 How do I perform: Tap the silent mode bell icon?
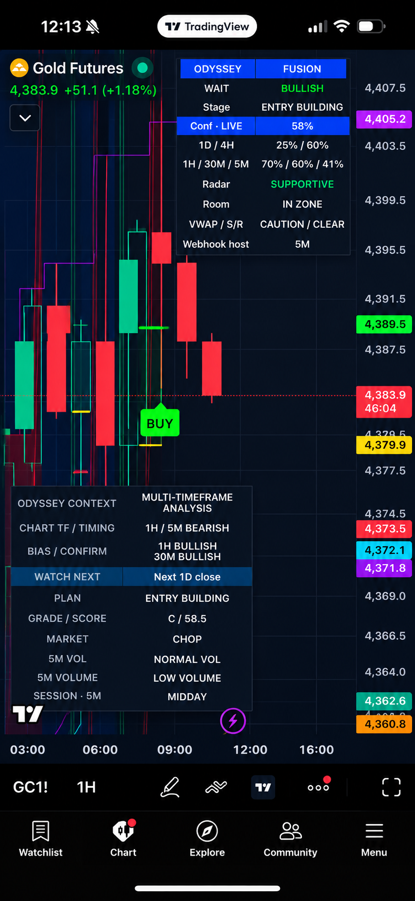(93, 27)
